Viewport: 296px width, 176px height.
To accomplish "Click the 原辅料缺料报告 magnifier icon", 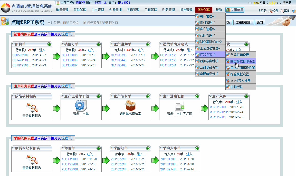I will coord(32,159).
